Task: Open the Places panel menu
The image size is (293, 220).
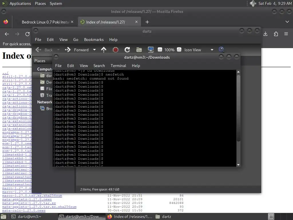Action: pyautogui.click(x=40, y=3)
